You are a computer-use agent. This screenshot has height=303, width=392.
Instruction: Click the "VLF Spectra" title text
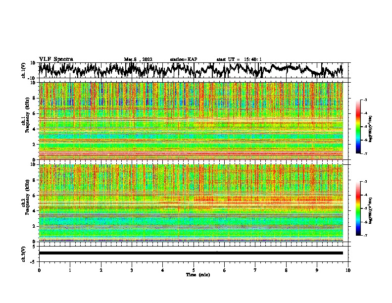click(x=56, y=59)
